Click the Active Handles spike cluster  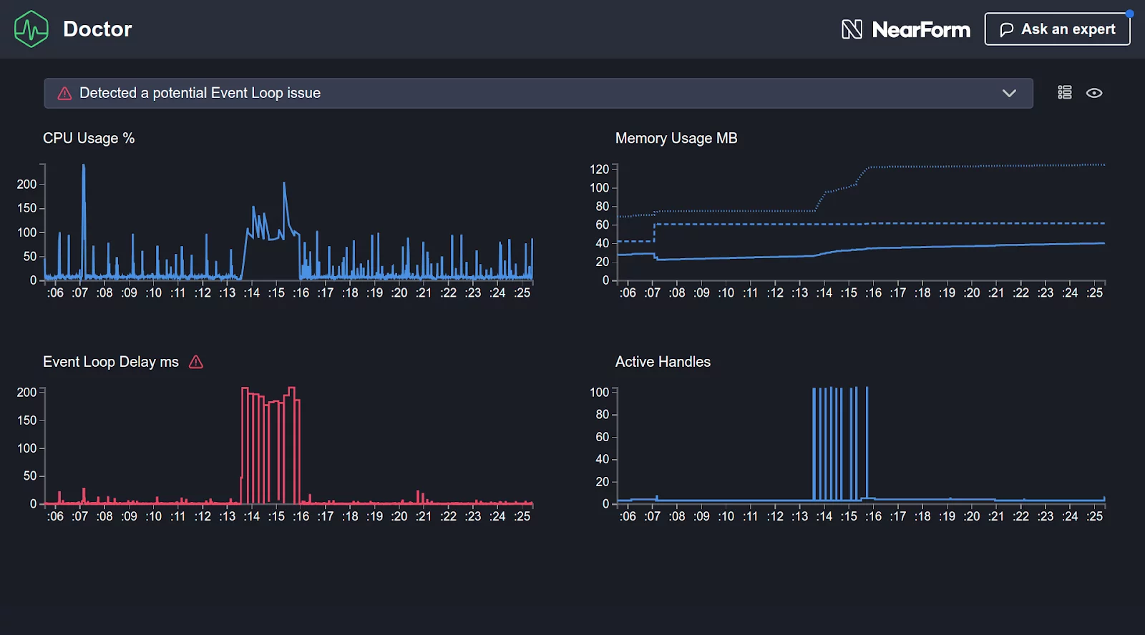[840, 443]
